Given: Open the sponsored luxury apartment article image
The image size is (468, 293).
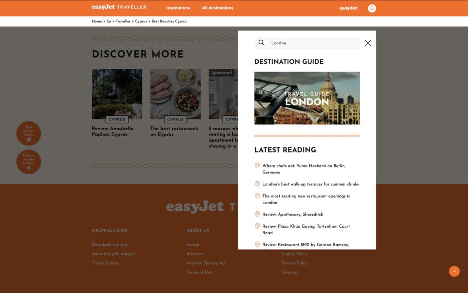Looking at the screenshot, I should point(223,94).
